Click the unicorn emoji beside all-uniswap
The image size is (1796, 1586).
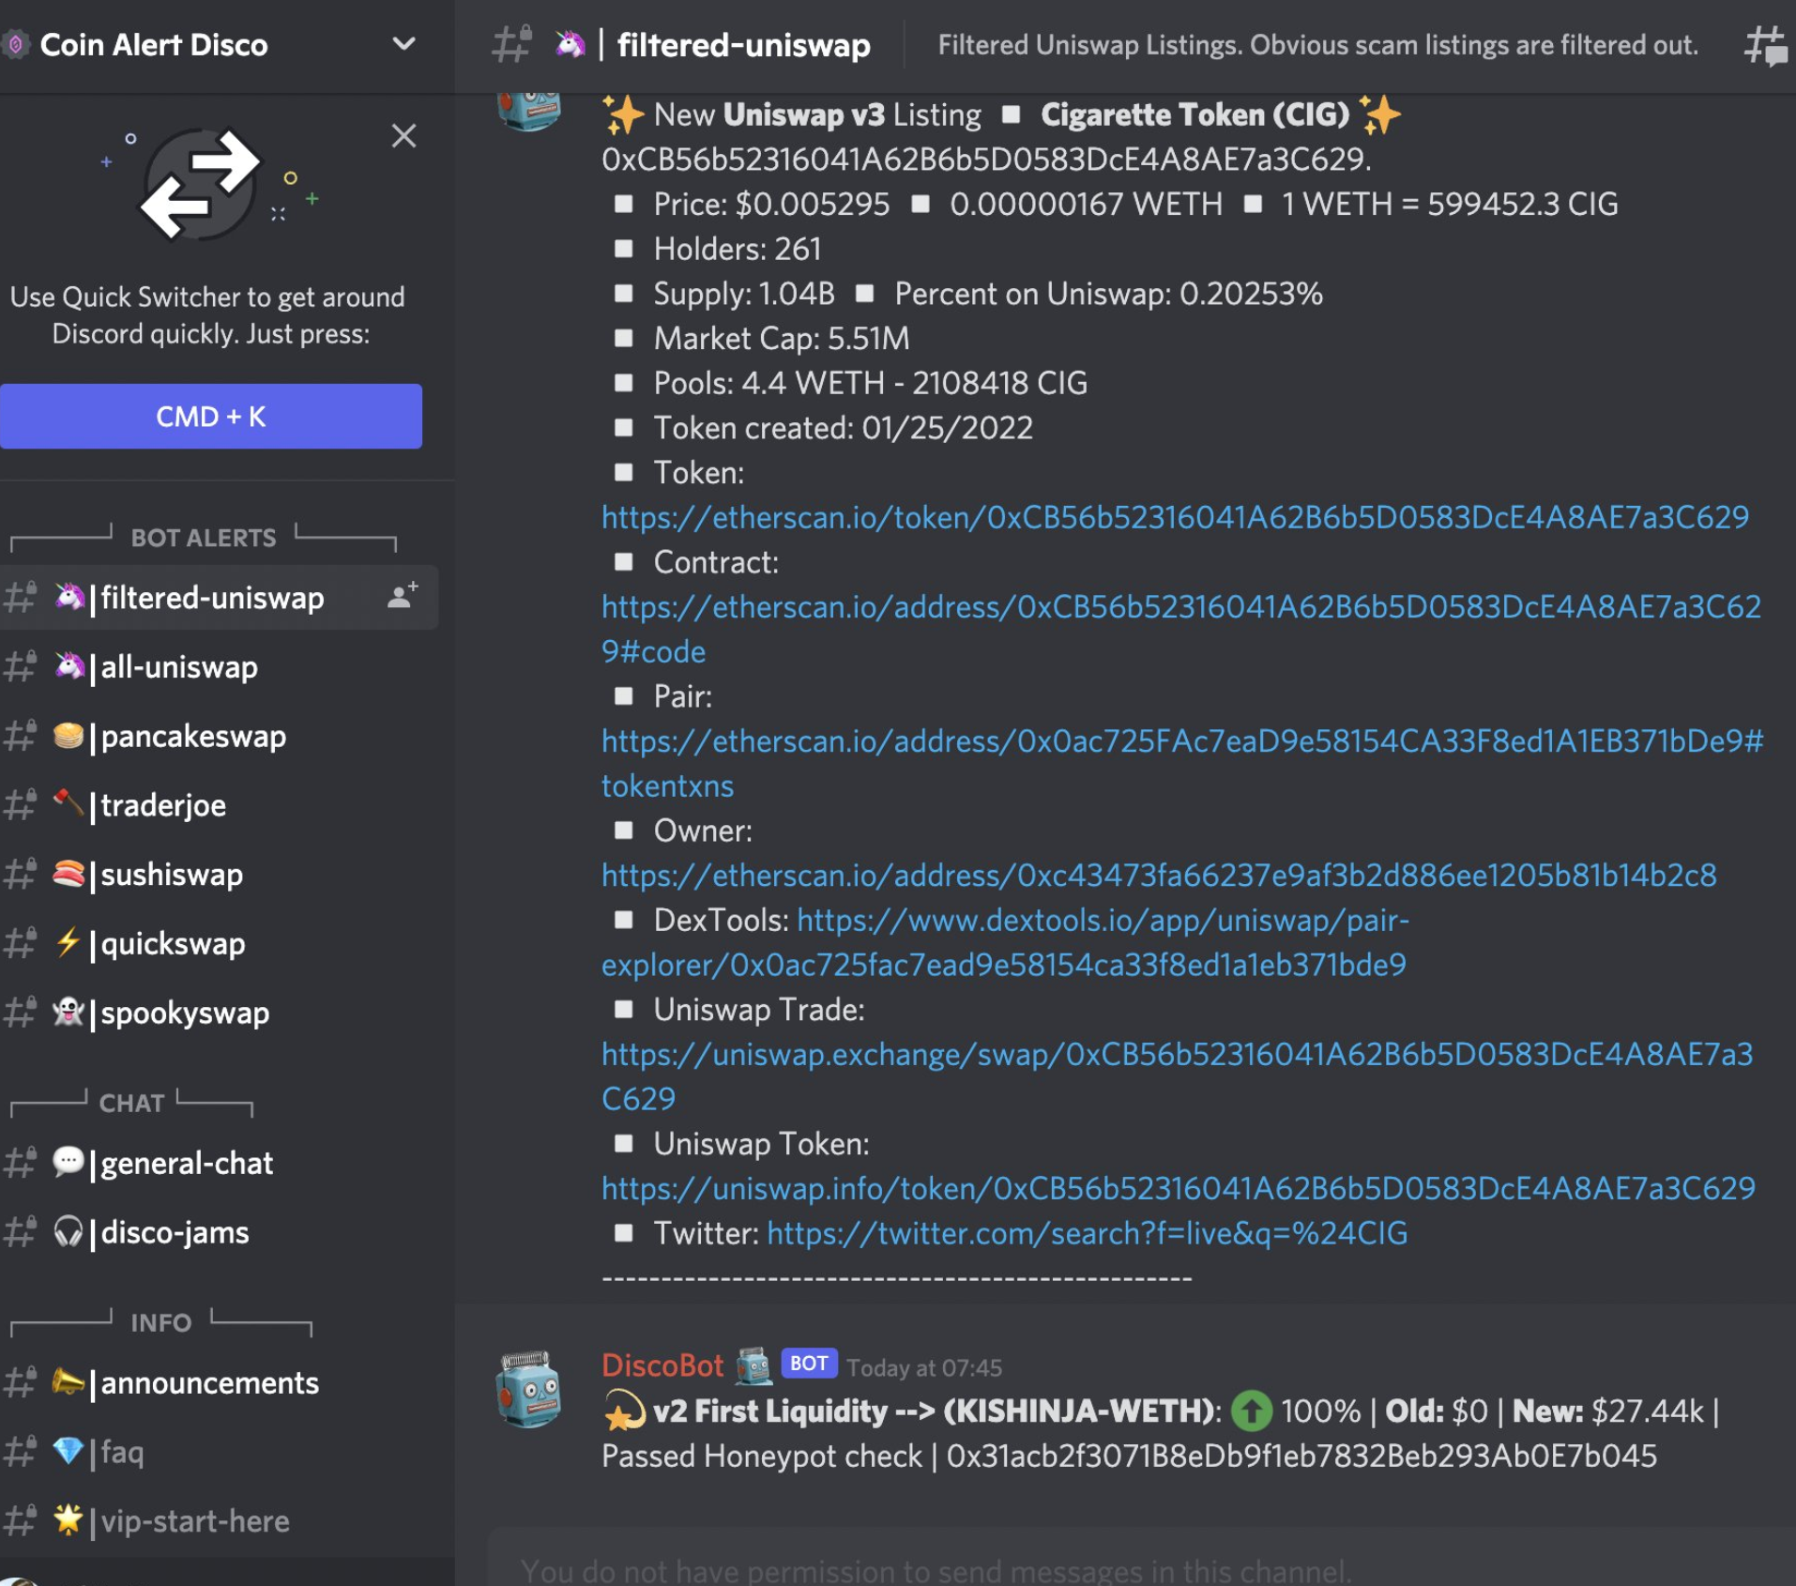pos(68,665)
